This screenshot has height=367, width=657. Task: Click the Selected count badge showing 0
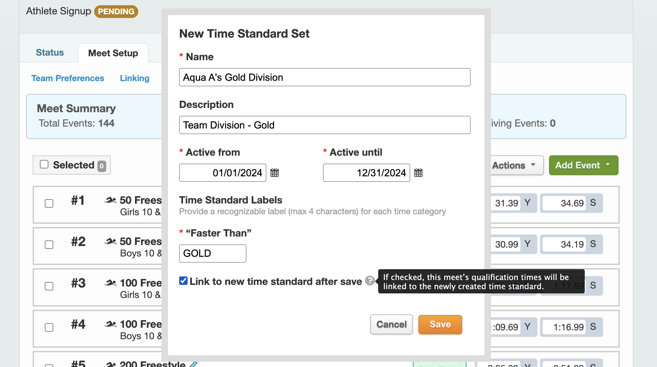click(x=102, y=166)
